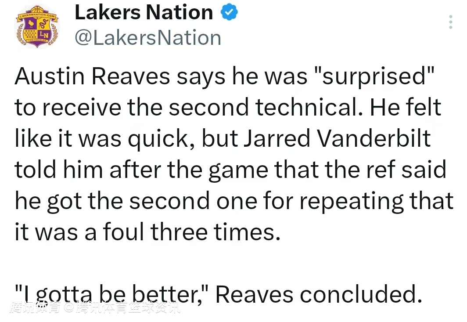Open the @LakersNation handle link
The height and width of the screenshot is (322, 467).
click(x=148, y=38)
